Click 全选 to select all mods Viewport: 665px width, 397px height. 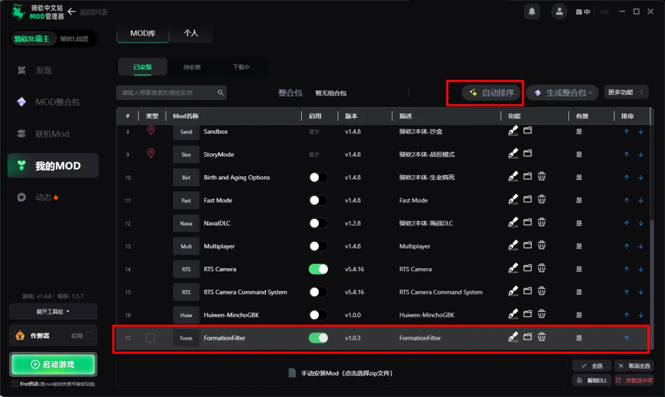[592, 366]
